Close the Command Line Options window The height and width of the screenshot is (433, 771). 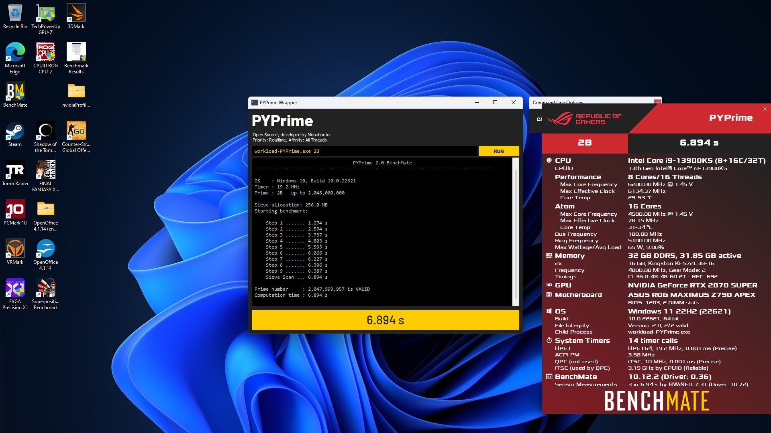pyautogui.click(x=657, y=102)
